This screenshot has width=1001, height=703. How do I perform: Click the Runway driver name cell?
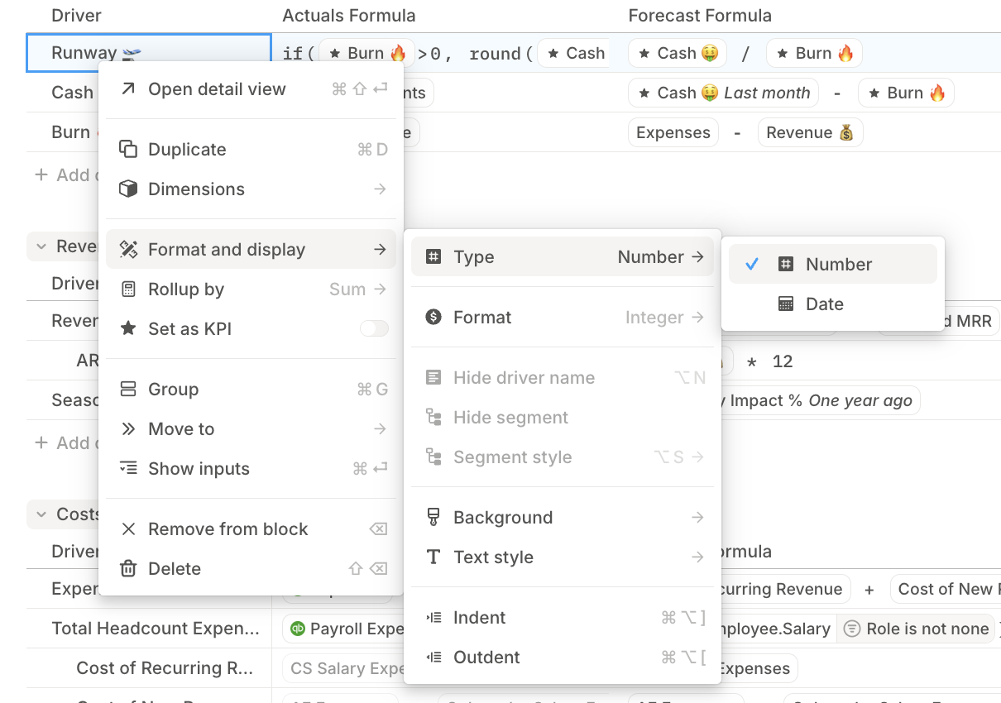(149, 53)
